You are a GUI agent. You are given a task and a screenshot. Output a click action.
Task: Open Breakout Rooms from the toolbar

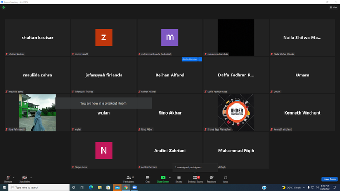coord(195,179)
